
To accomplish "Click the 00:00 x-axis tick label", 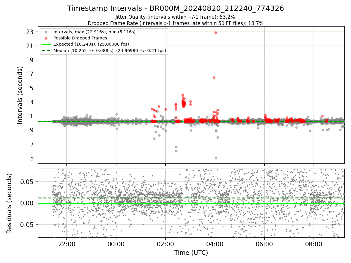I will (116, 244).
